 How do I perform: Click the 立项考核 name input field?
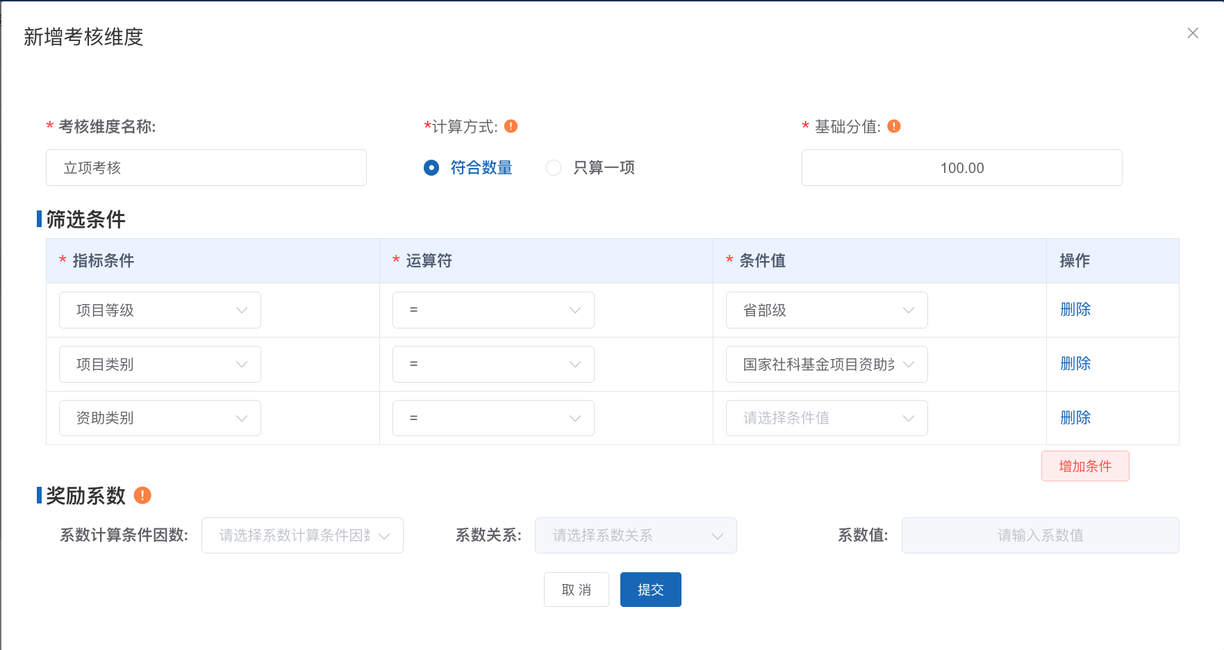[206, 167]
